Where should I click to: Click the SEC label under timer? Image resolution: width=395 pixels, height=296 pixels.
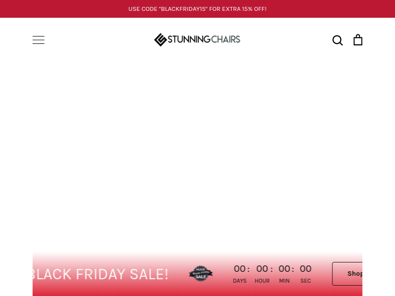click(x=306, y=281)
